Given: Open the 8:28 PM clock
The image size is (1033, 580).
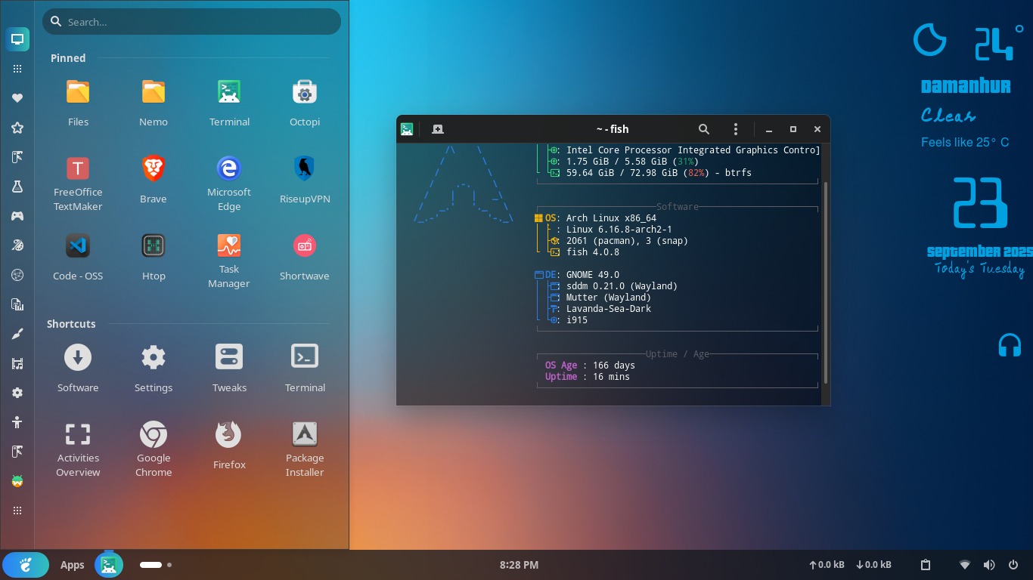Looking at the screenshot, I should pos(519,565).
